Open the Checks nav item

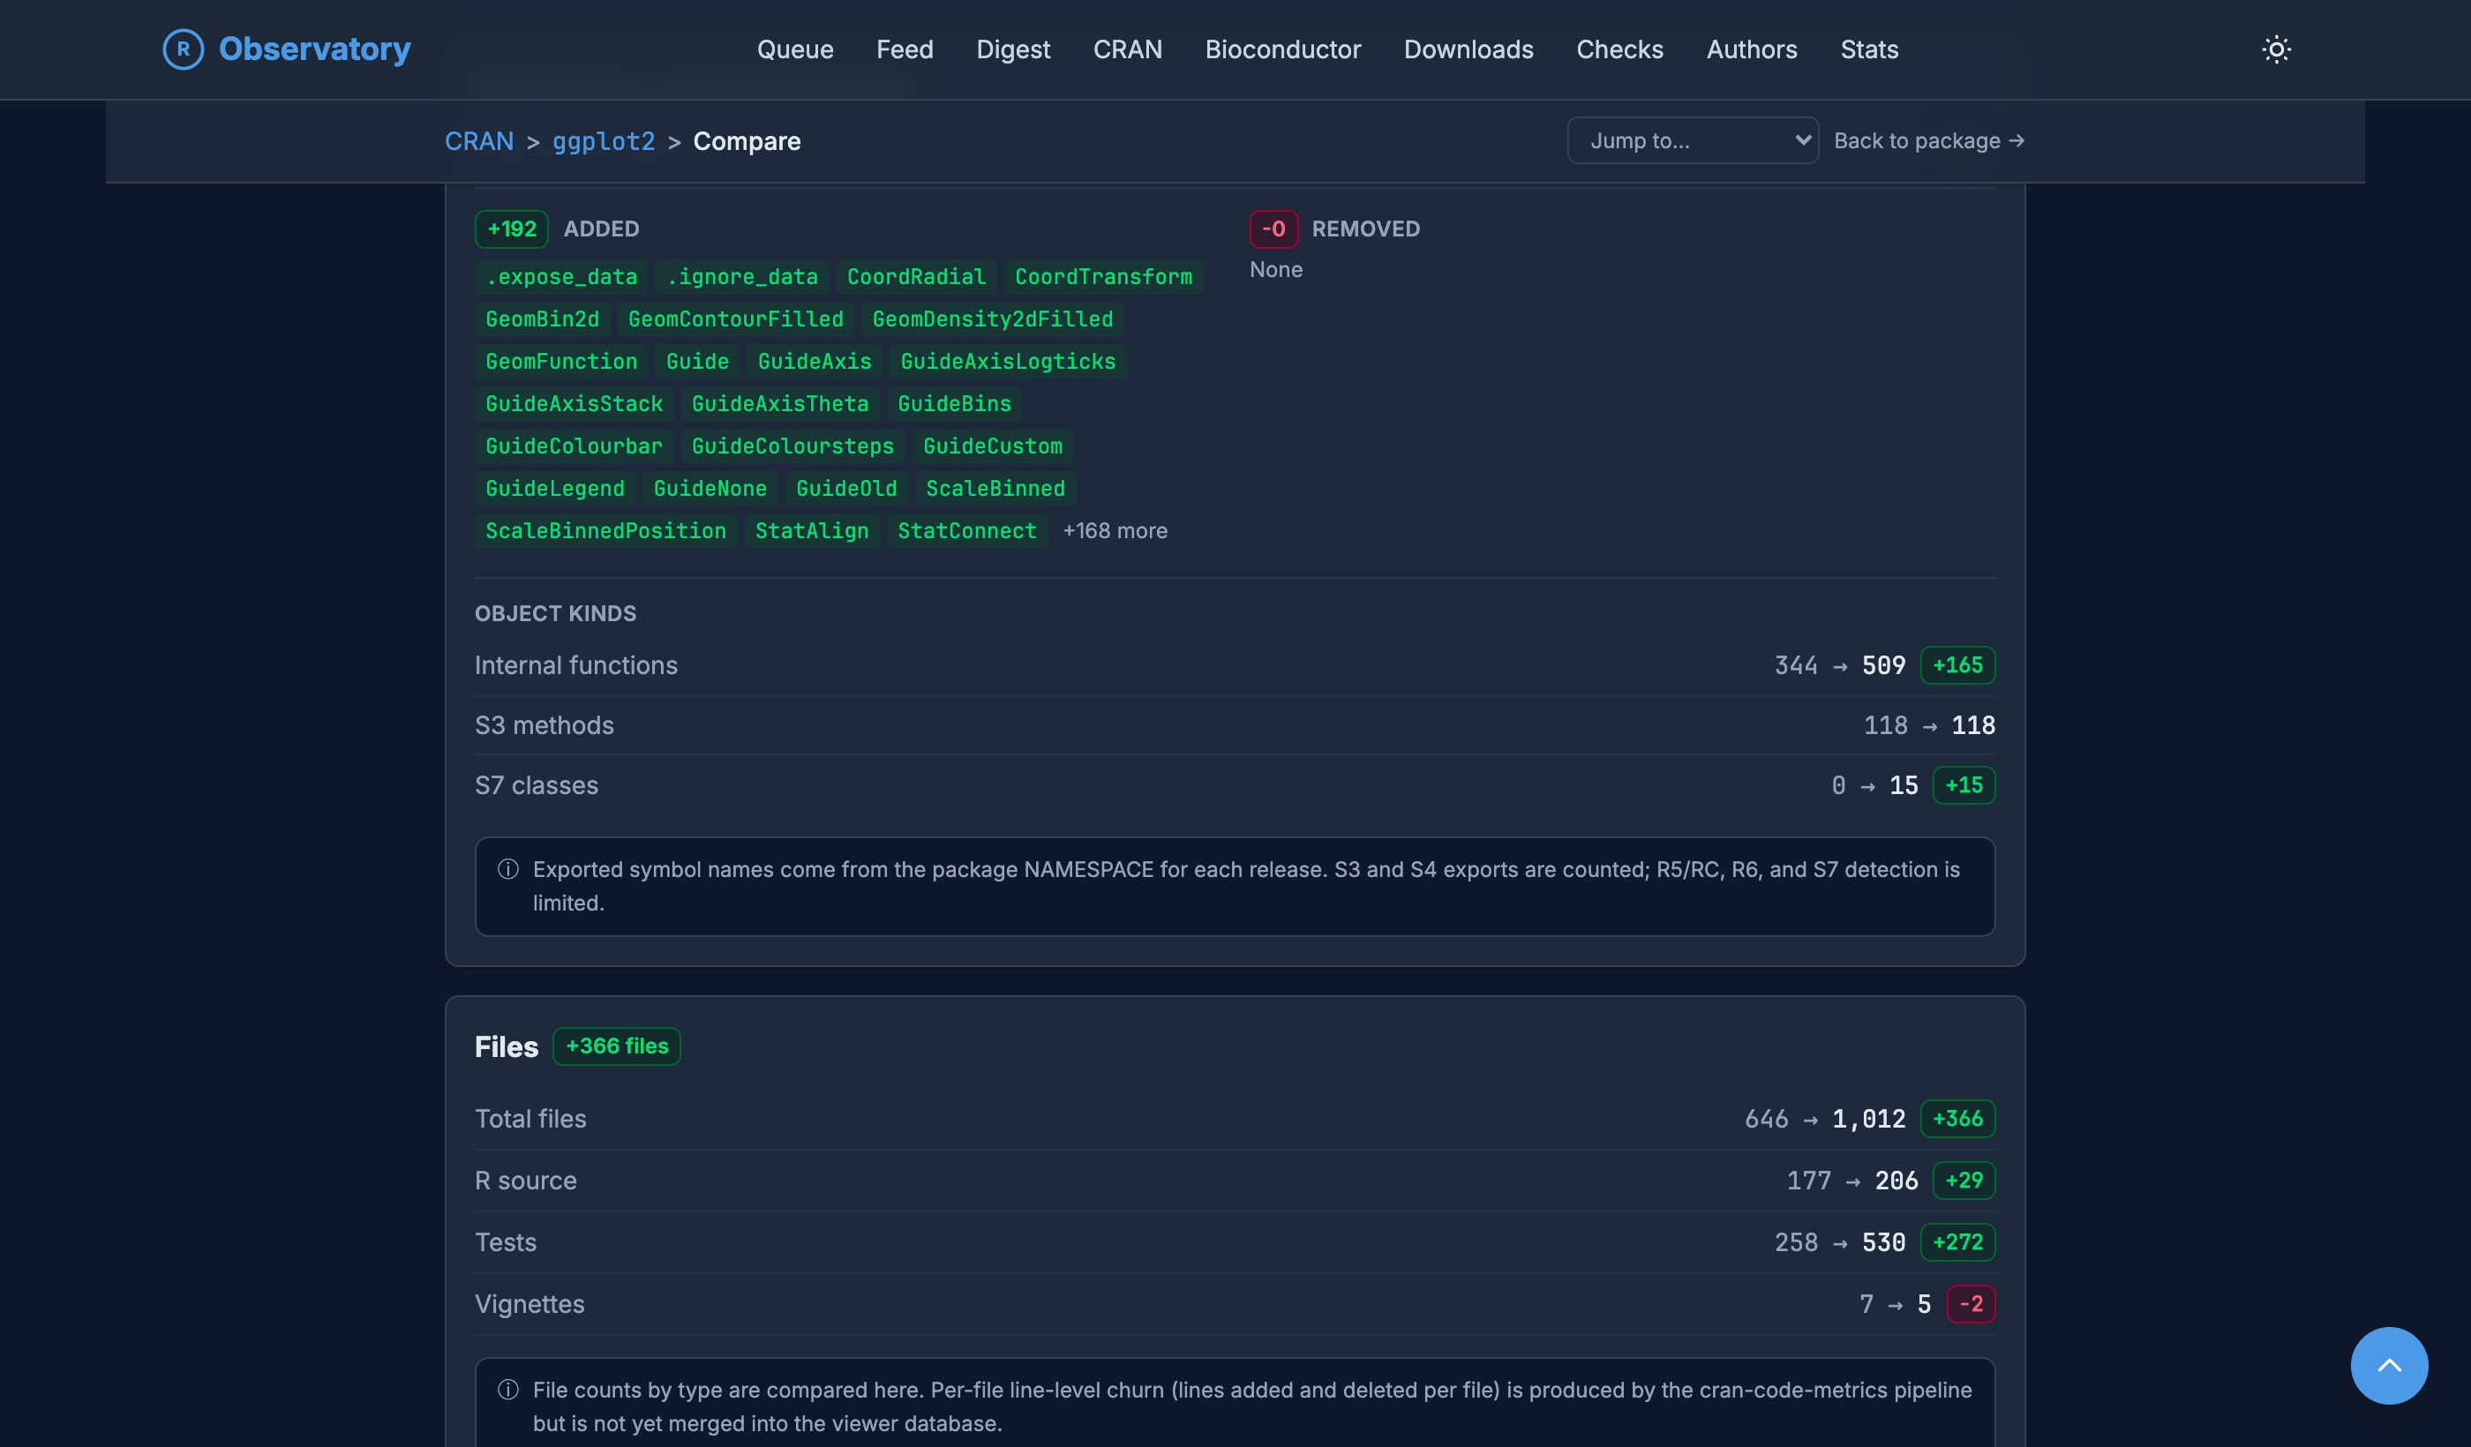pos(1619,49)
